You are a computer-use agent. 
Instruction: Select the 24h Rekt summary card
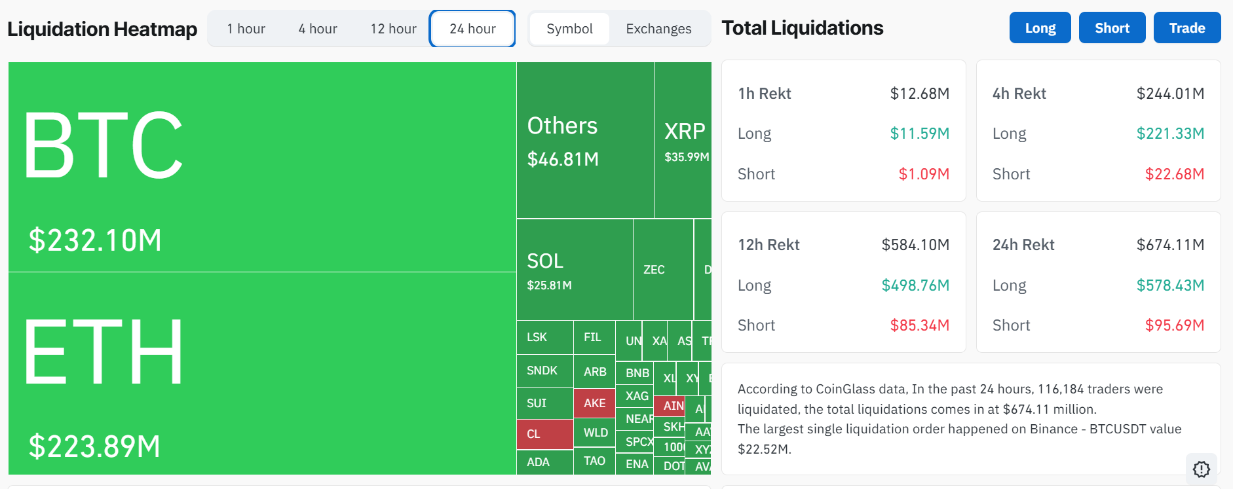[1098, 282]
